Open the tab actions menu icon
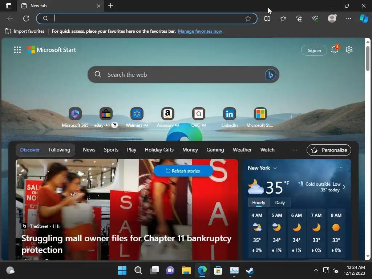 click(x=9, y=6)
